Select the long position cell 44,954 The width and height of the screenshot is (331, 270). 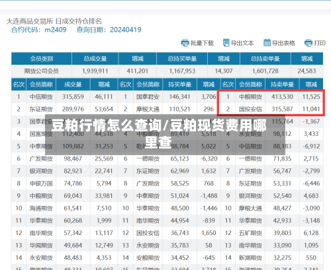coord(179,220)
